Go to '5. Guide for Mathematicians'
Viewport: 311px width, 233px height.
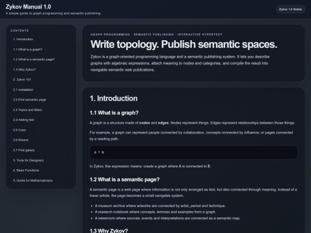[x=33, y=181]
